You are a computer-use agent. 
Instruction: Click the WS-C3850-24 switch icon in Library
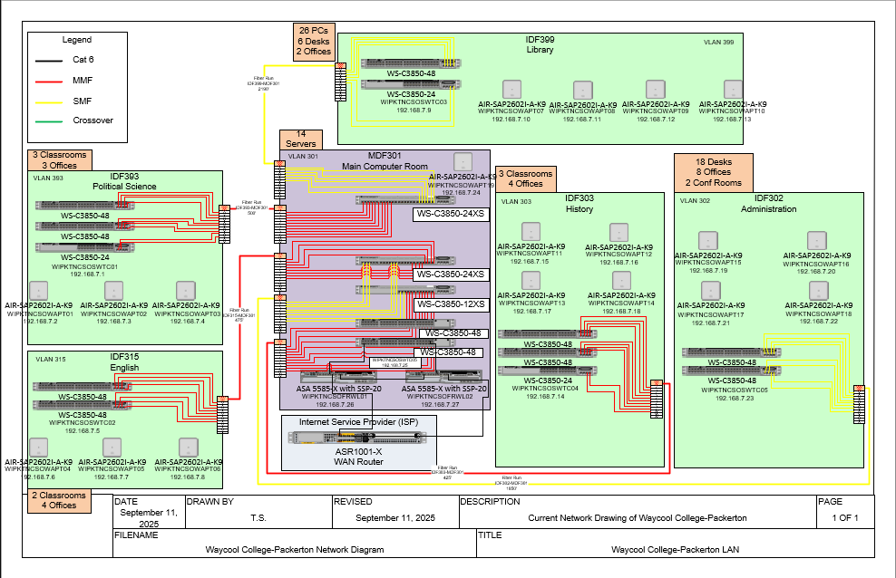click(411, 84)
